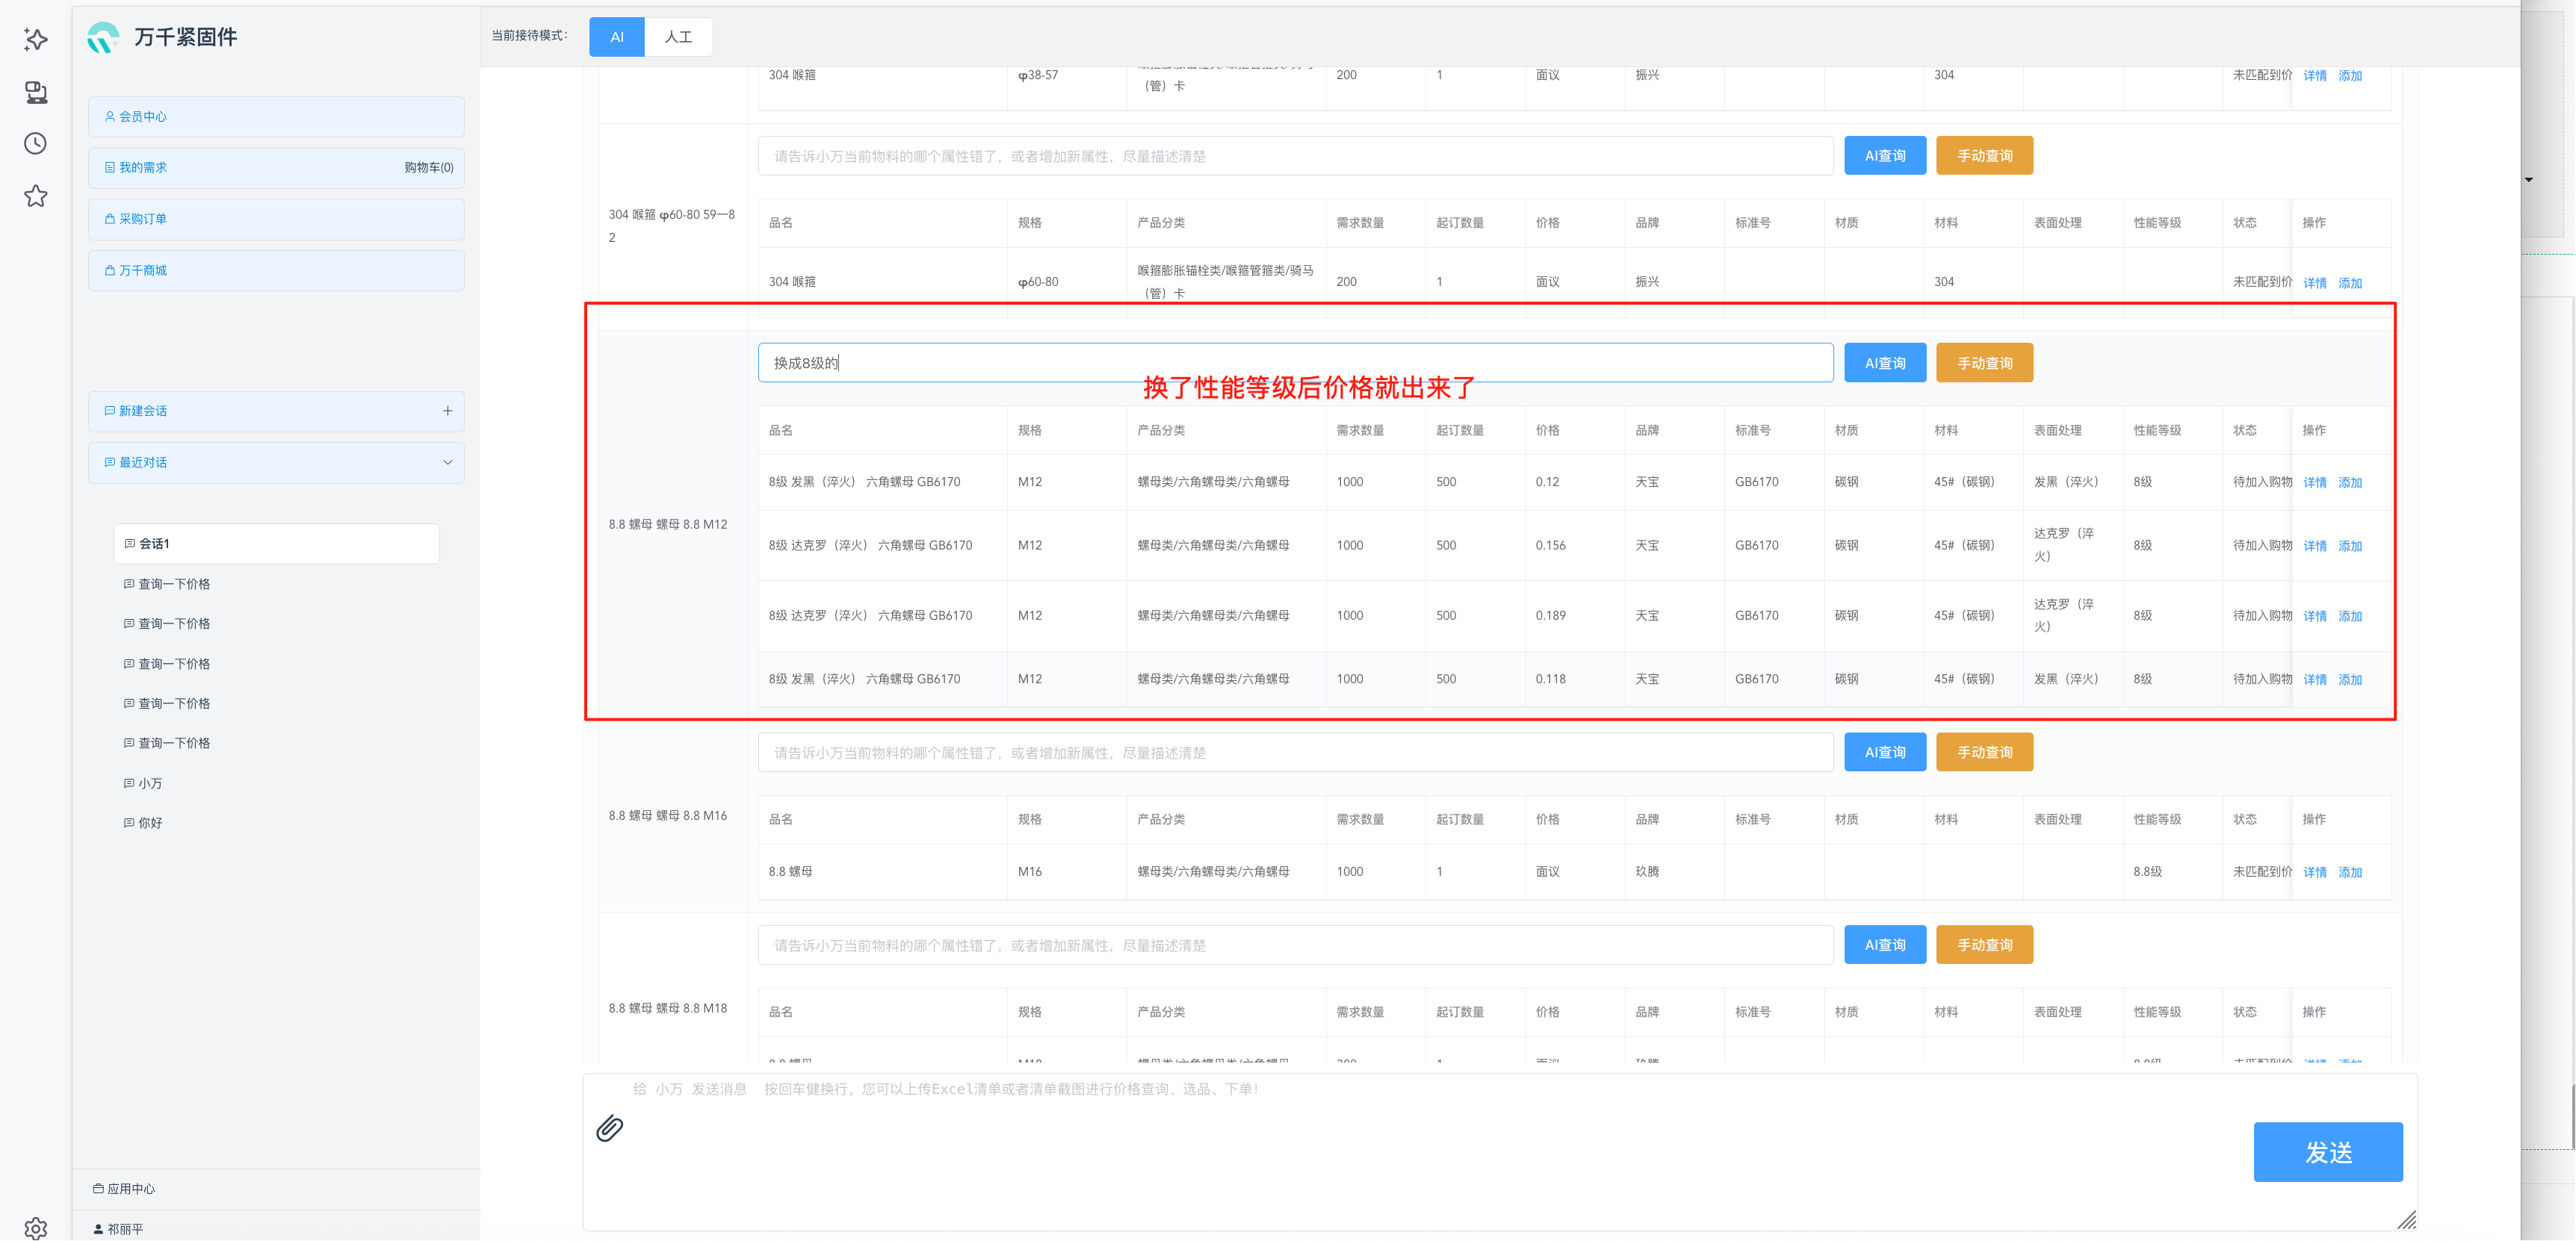Click the star favorites icon
This screenshot has height=1241, width=2576.
click(36, 196)
